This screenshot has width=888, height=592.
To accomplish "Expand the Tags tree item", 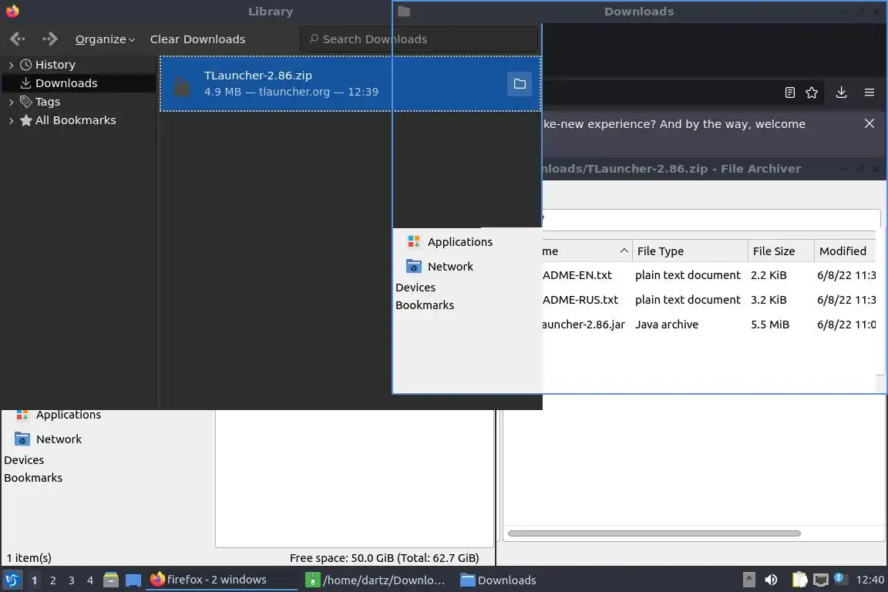I will tap(11, 103).
